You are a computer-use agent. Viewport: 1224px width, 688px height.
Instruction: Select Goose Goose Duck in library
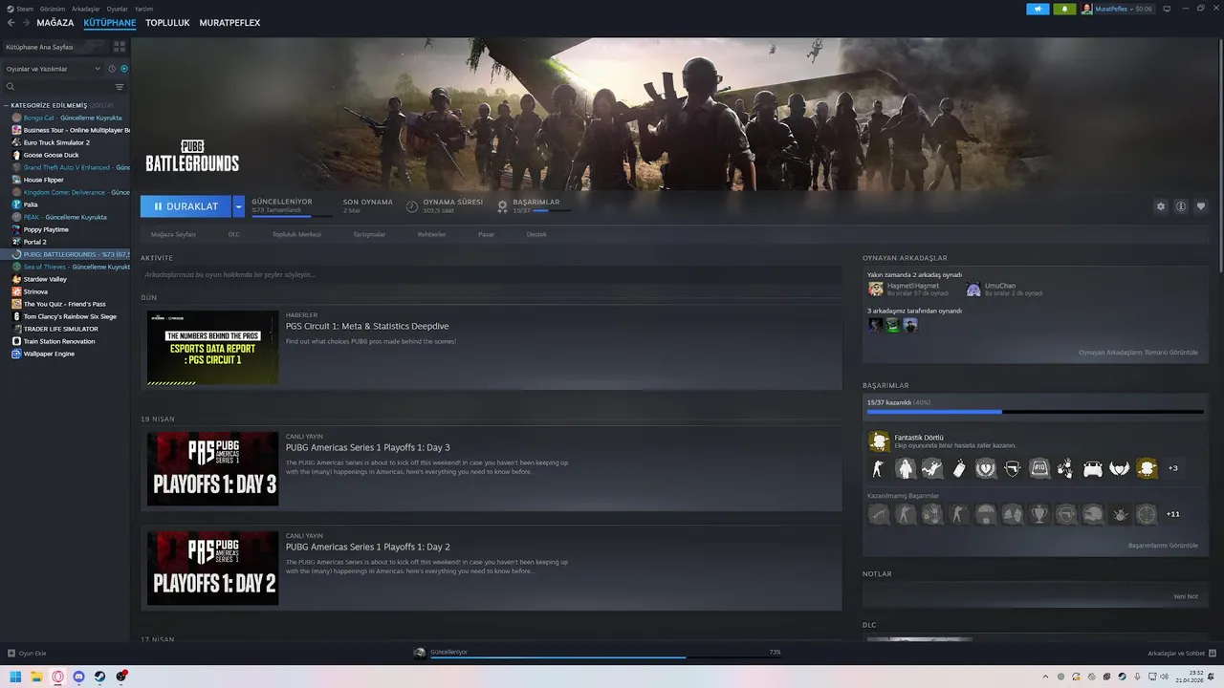click(x=52, y=155)
